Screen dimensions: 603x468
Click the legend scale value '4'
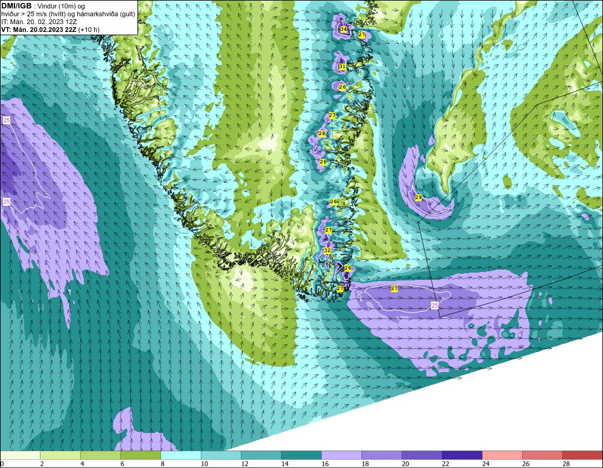coord(82,464)
